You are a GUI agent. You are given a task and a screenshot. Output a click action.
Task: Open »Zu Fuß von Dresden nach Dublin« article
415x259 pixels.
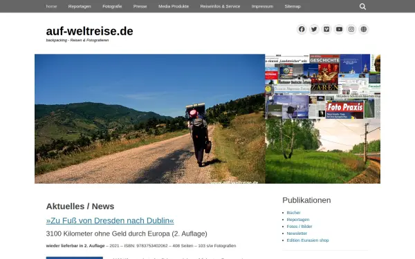[x=110, y=220]
